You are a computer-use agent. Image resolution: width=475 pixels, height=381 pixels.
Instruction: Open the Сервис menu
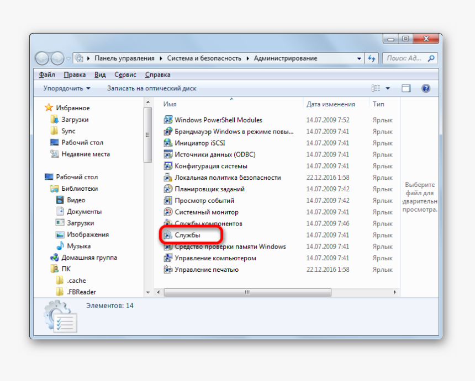point(125,74)
